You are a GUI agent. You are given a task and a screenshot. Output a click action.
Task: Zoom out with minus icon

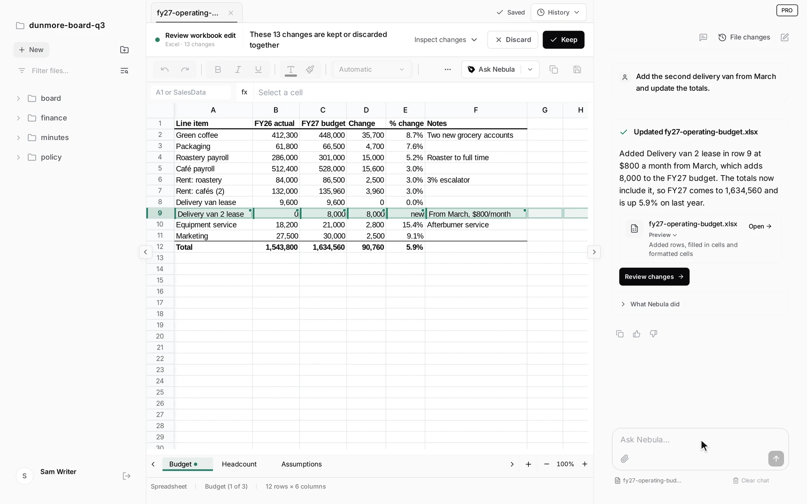[x=546, y=464]
